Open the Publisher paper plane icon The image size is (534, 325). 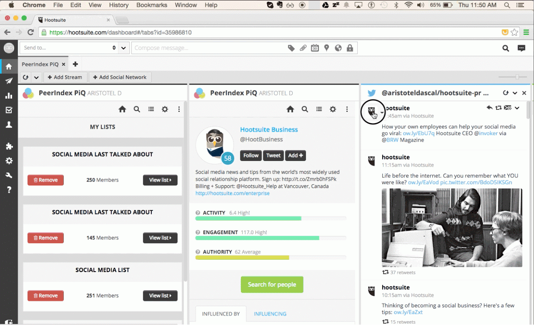(9, 81)
